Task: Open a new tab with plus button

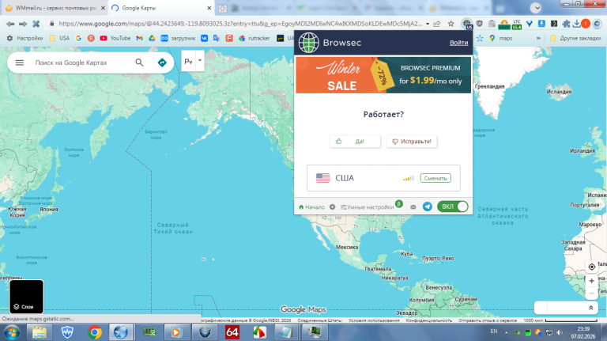Action: click(223, 8)
